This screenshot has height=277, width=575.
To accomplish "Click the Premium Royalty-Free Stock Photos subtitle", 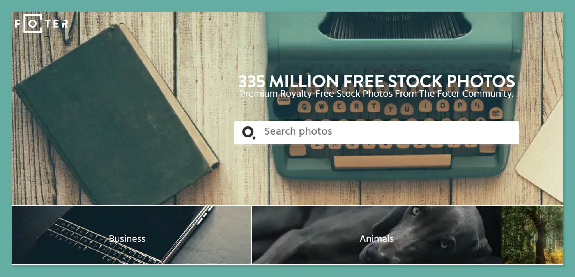I will tap(376, 94).
